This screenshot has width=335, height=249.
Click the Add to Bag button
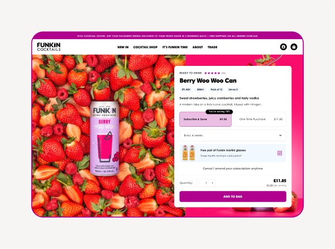click(x=233, y=197)
